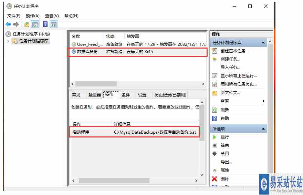Screen dimensions: 303x195
Task: Click the clock icon of User_Feed task
Action: pyautogui.click(x=74, y=44)
